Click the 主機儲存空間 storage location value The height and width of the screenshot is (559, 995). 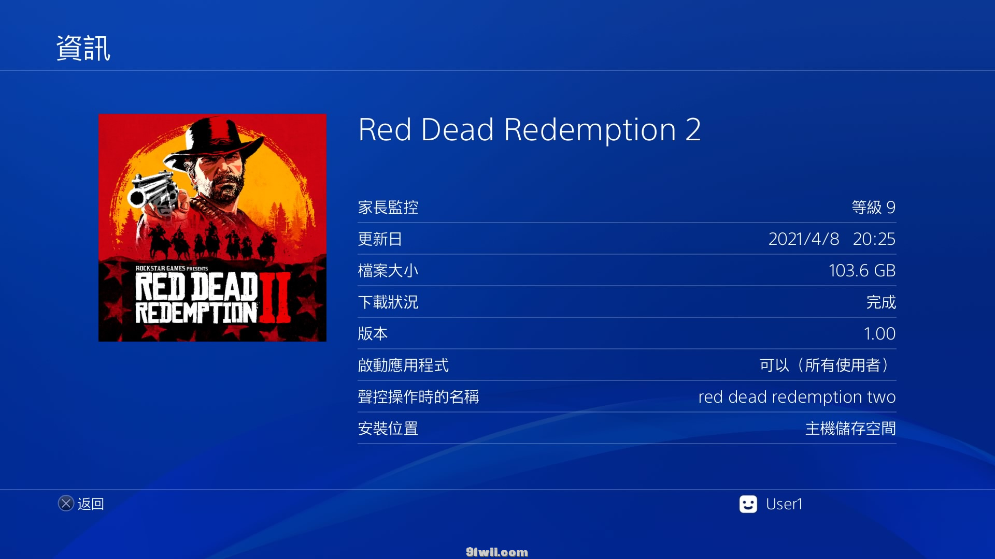pyautogui.click(x=850, y=429)
